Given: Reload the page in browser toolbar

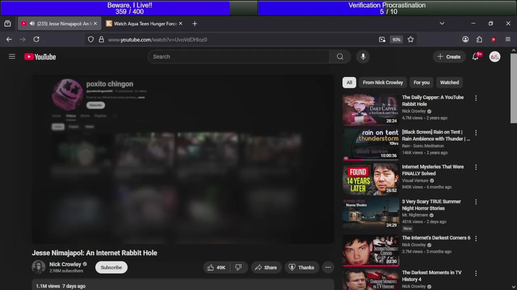Looking at the screenshot, I should [x=36, y=39].
